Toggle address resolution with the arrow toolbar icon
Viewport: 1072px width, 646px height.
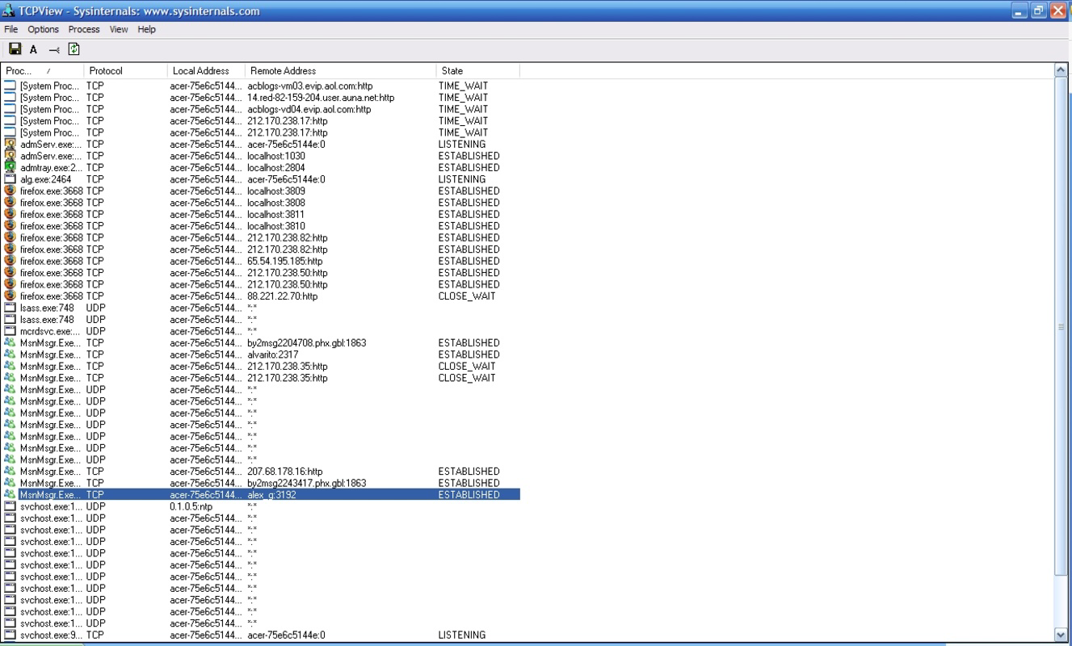tap(53, 48)
